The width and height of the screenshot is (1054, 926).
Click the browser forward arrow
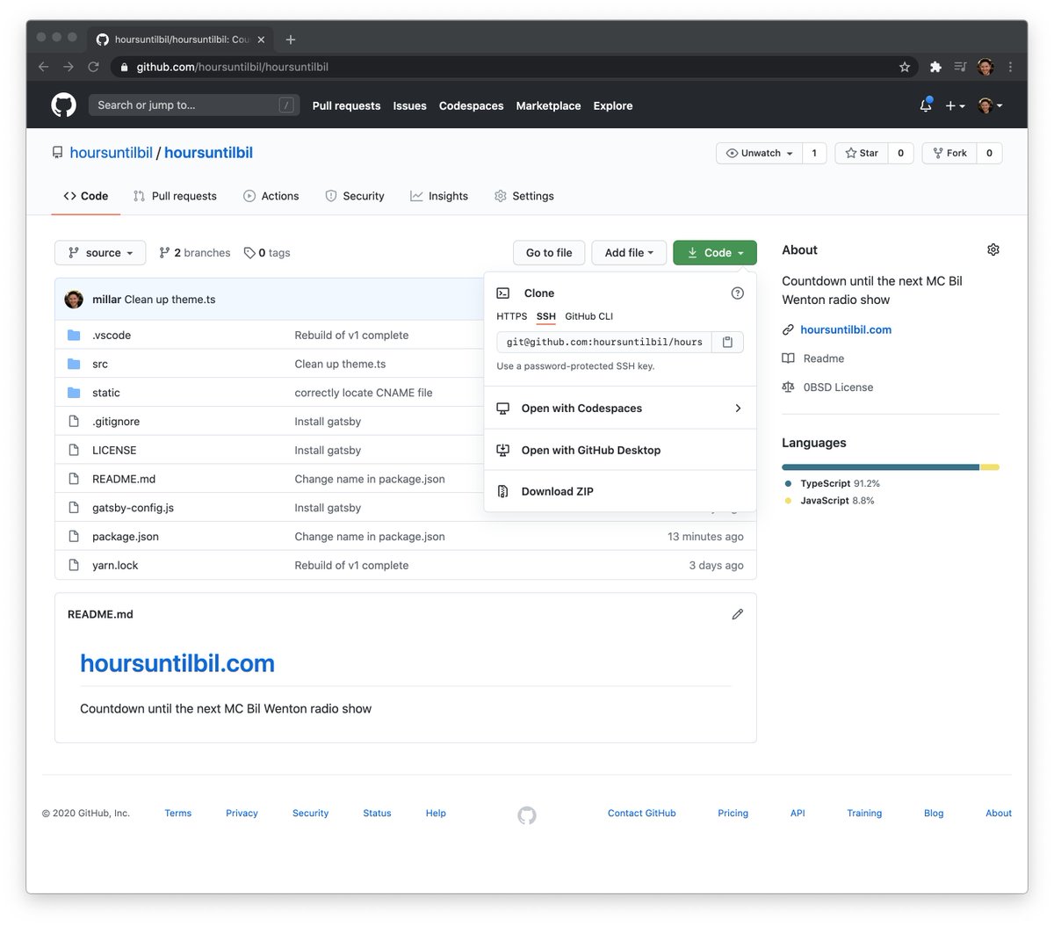(x=69, y=67)
